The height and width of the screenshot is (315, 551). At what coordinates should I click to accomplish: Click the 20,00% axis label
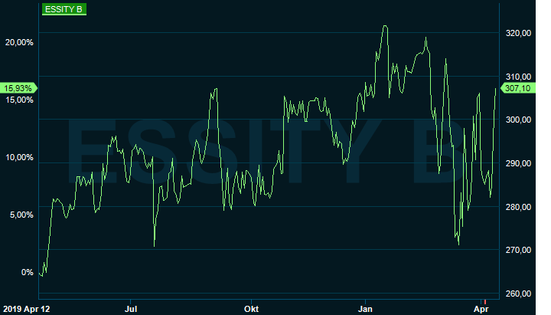click(19, 43)
